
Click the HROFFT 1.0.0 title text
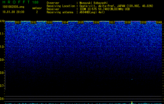(x=20, y=2)
